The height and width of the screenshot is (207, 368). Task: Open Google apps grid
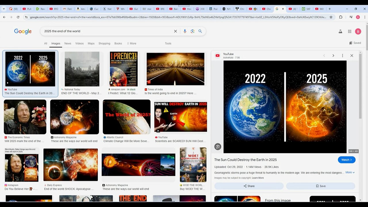tap(350, 32)
